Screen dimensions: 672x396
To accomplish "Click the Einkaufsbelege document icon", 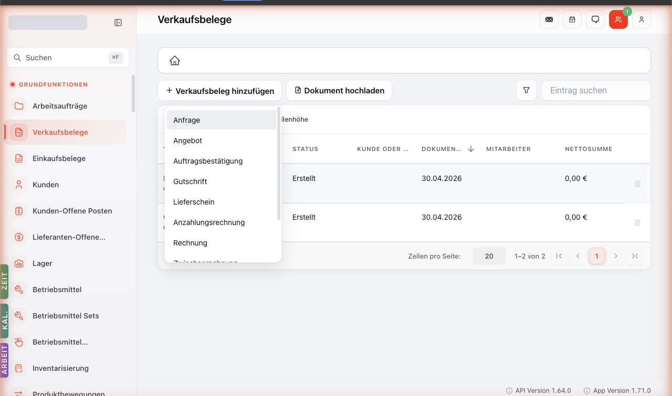I will tap(19, 158).
